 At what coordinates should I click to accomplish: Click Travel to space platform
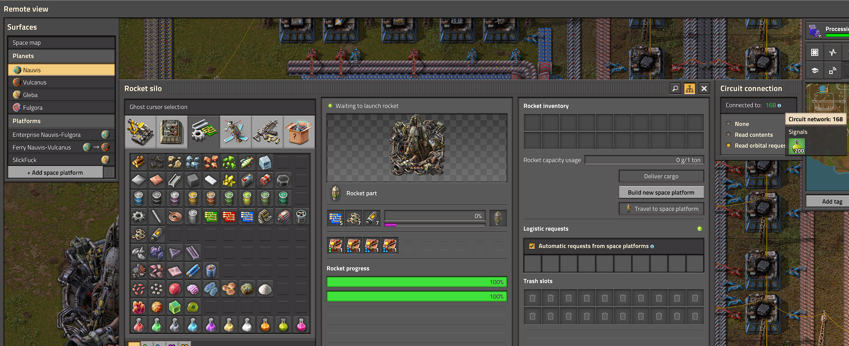661,209
